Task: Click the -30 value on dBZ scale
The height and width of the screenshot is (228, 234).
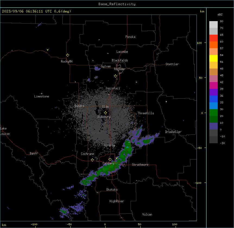Action: pyautogui.click(x=222, y=143)
